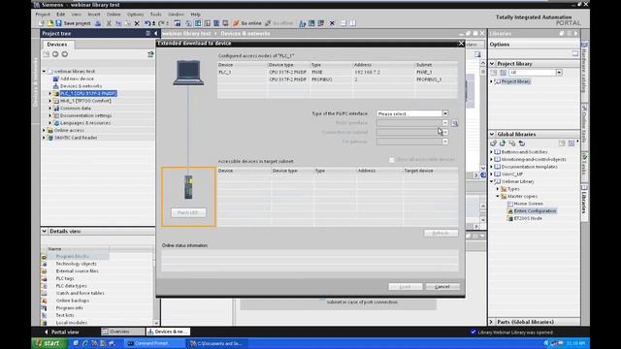Screen dimensions: 621x349
Task: Select the Devices tab in project tree
Action: [57, 45]
